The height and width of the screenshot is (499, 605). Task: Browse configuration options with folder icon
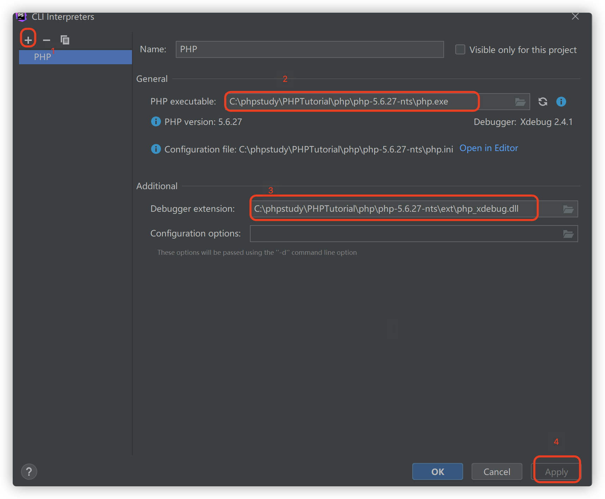pyautogui.click(x=568, y=233)
